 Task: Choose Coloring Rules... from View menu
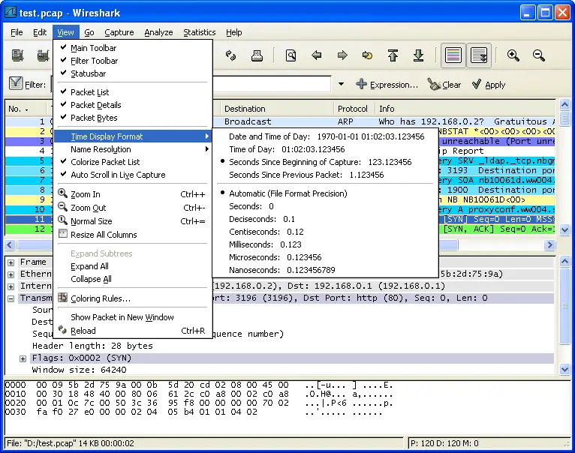click(x=100, y=298)
